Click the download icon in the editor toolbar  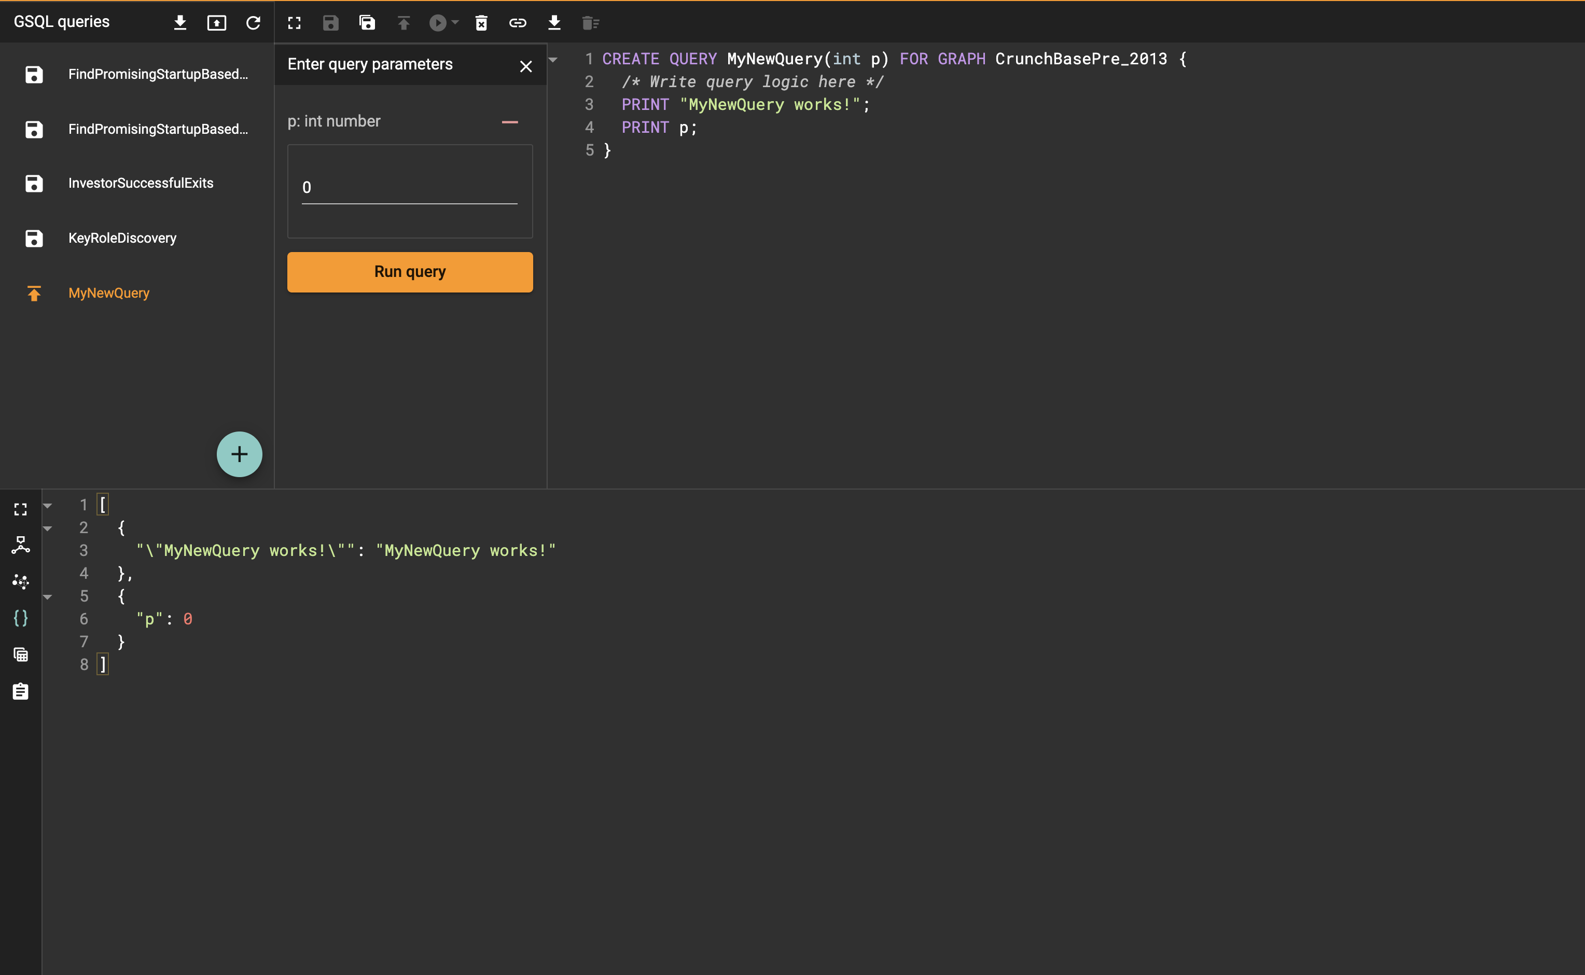(x=554, y=23)
